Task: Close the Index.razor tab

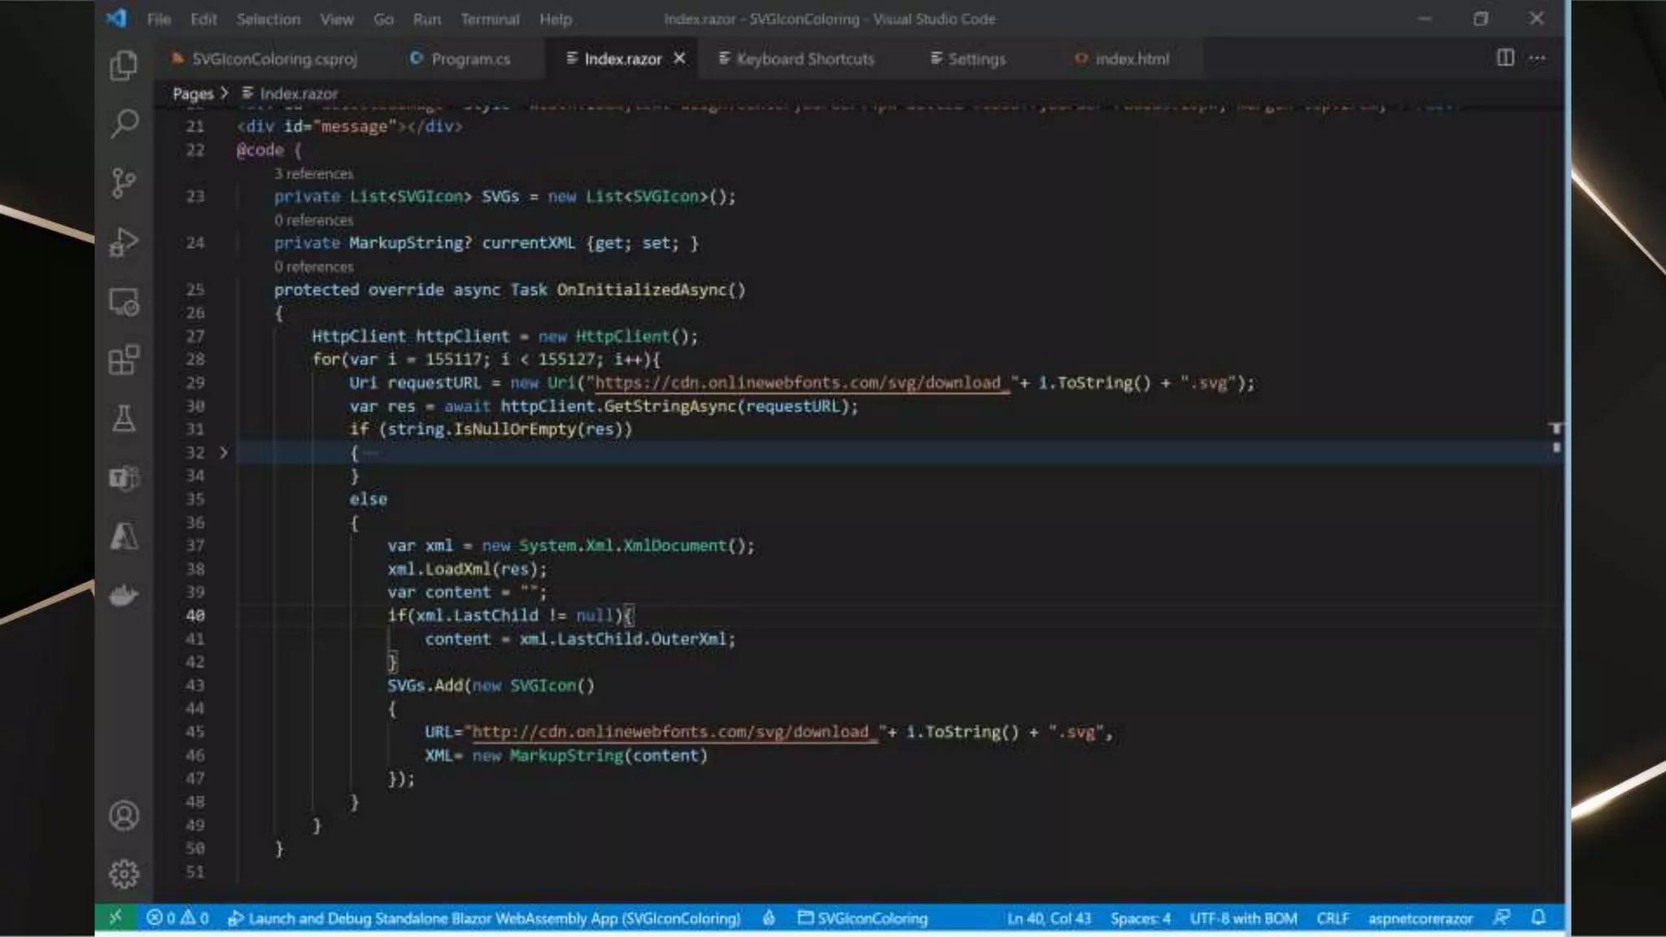Action: (x=679, y=59)
